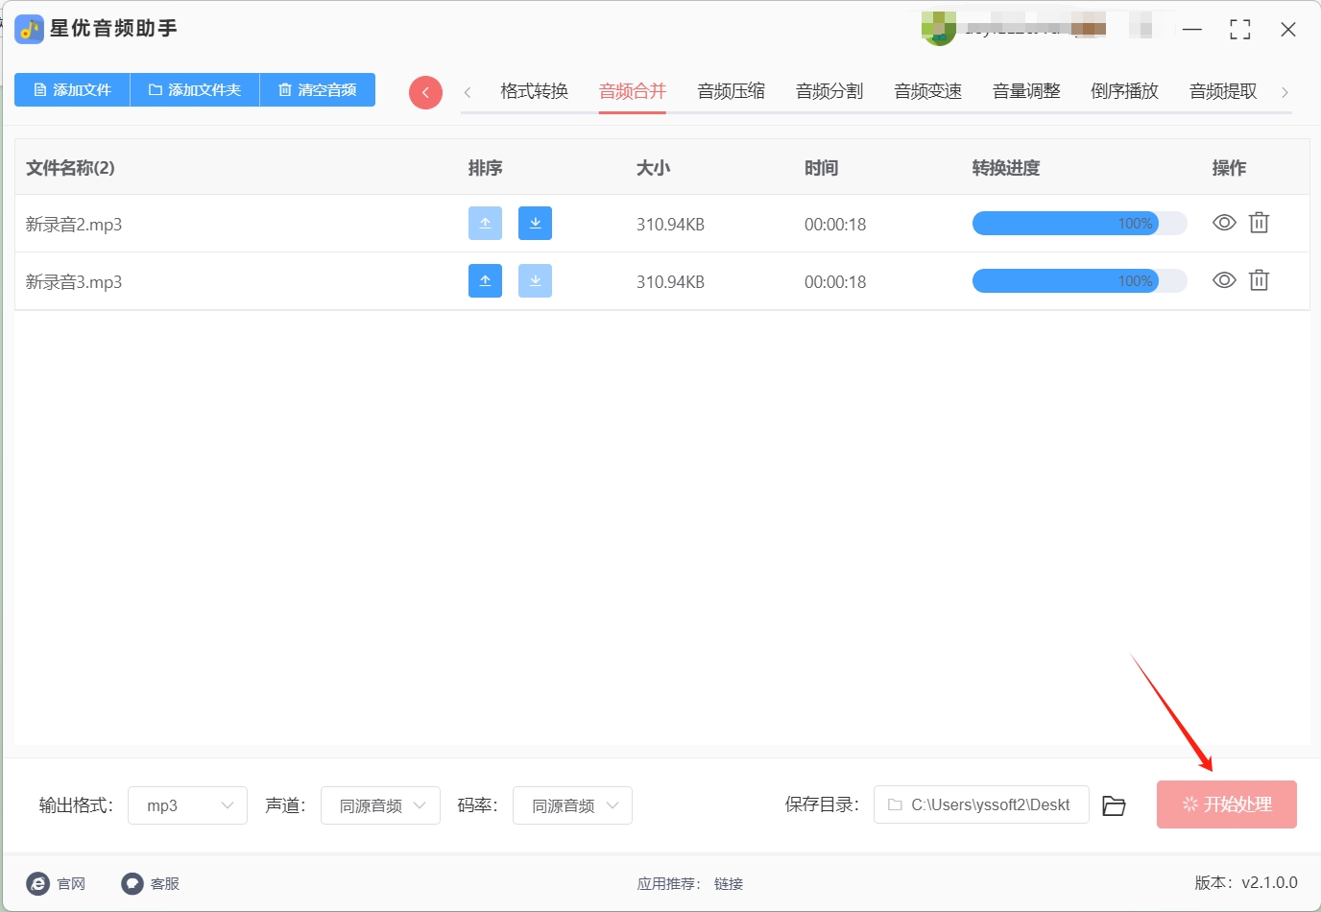Click the red circular back arrow button
Screen dimensions: 1321x912
(425, 92)
